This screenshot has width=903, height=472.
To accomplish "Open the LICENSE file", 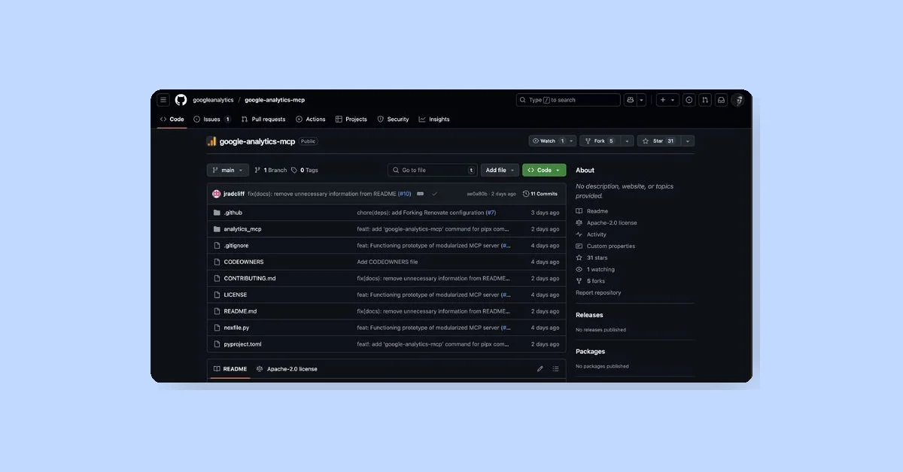I will point(235,295).
